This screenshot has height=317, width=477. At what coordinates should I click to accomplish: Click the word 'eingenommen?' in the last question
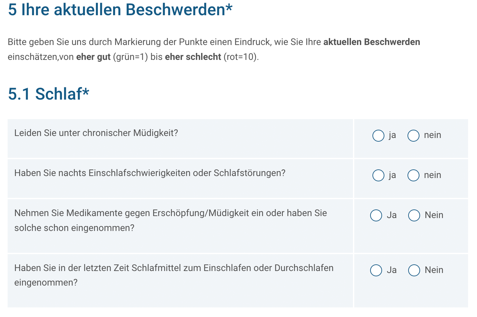click(46, 283)
